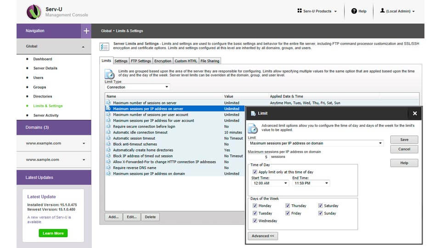Open the Limit Type Connection dropdown

click(x=137, y=87)
